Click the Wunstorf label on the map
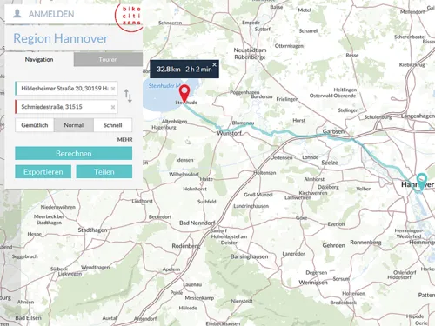The height and width of the screenshot is (326, 435). coord(229,133)
